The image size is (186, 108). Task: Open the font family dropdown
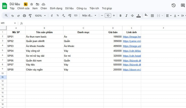click(89, 16)
